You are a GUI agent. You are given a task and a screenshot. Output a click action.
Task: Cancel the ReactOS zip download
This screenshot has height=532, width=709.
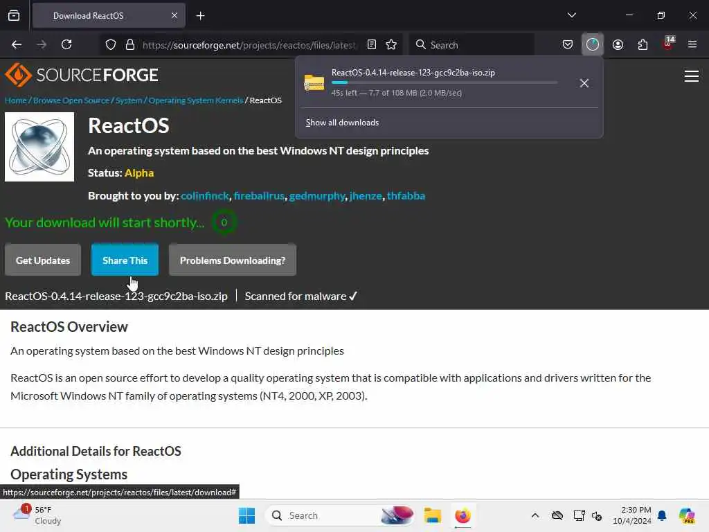click(x=584, y=83)
